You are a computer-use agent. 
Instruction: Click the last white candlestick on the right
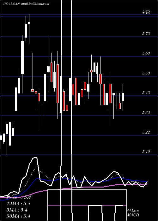[123, 97]
